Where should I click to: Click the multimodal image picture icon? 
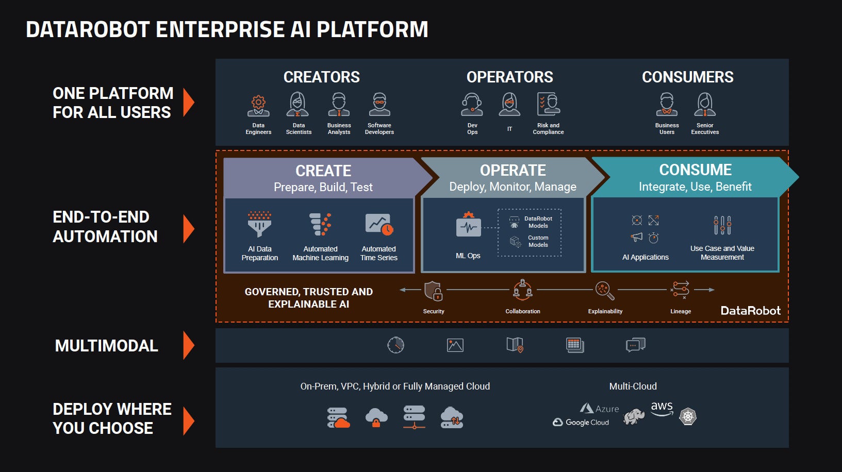click(x=455, y=345)
